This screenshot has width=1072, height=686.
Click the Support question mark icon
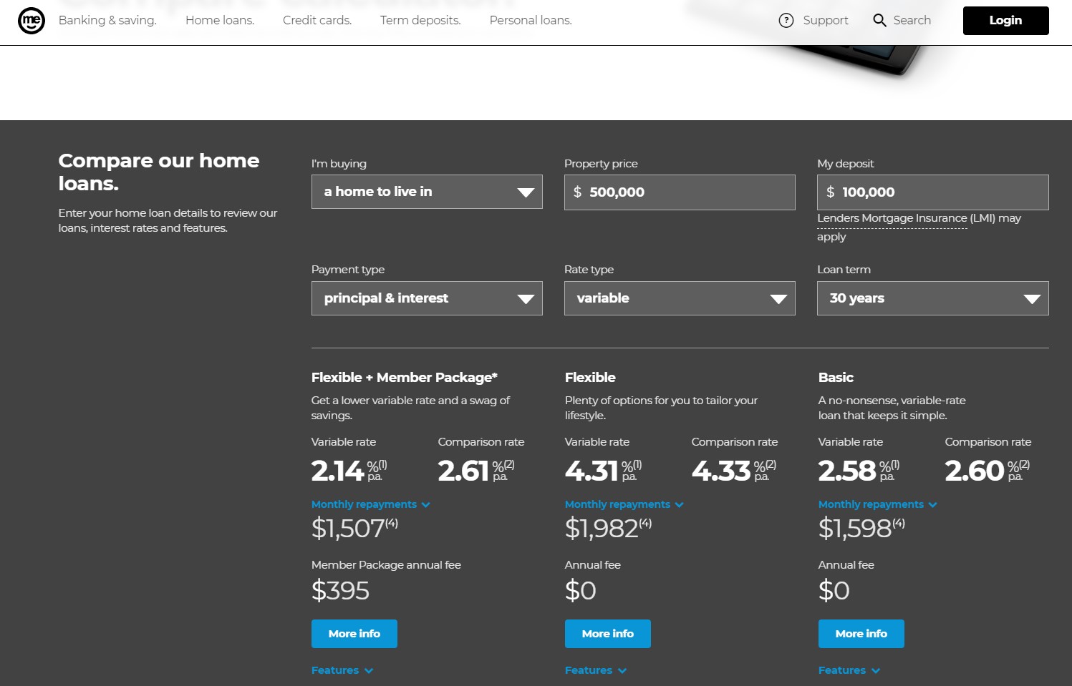click(786, 21)
